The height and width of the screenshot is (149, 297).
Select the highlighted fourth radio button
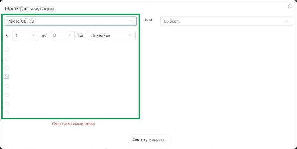pyautogui.click(x=7, y=77)
